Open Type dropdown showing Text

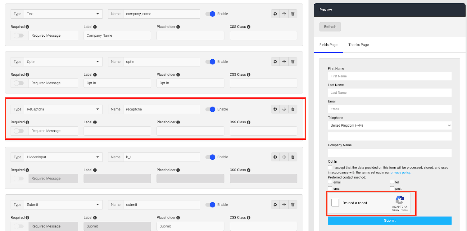click(63, 14)
